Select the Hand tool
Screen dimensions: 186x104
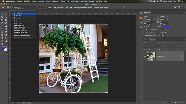(6, 41)
